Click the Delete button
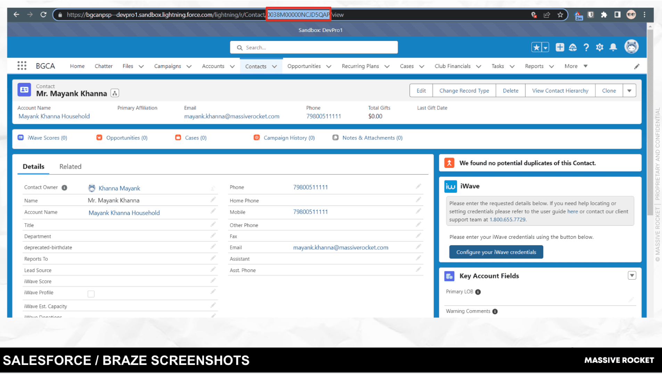The height and width of the screenshot is (374, 662). [x=510, y=91]
